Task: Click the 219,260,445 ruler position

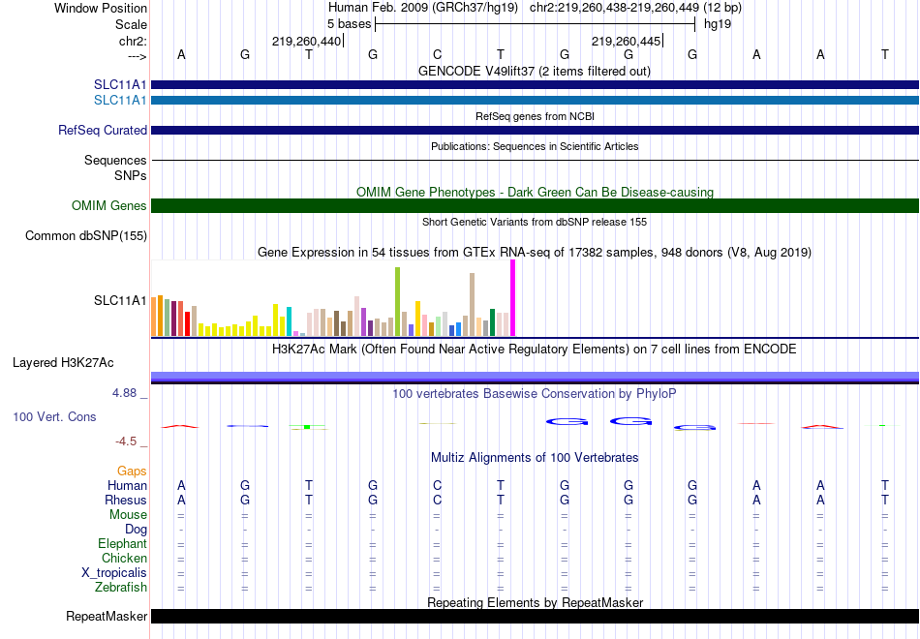Action: [x=626, y=41]
